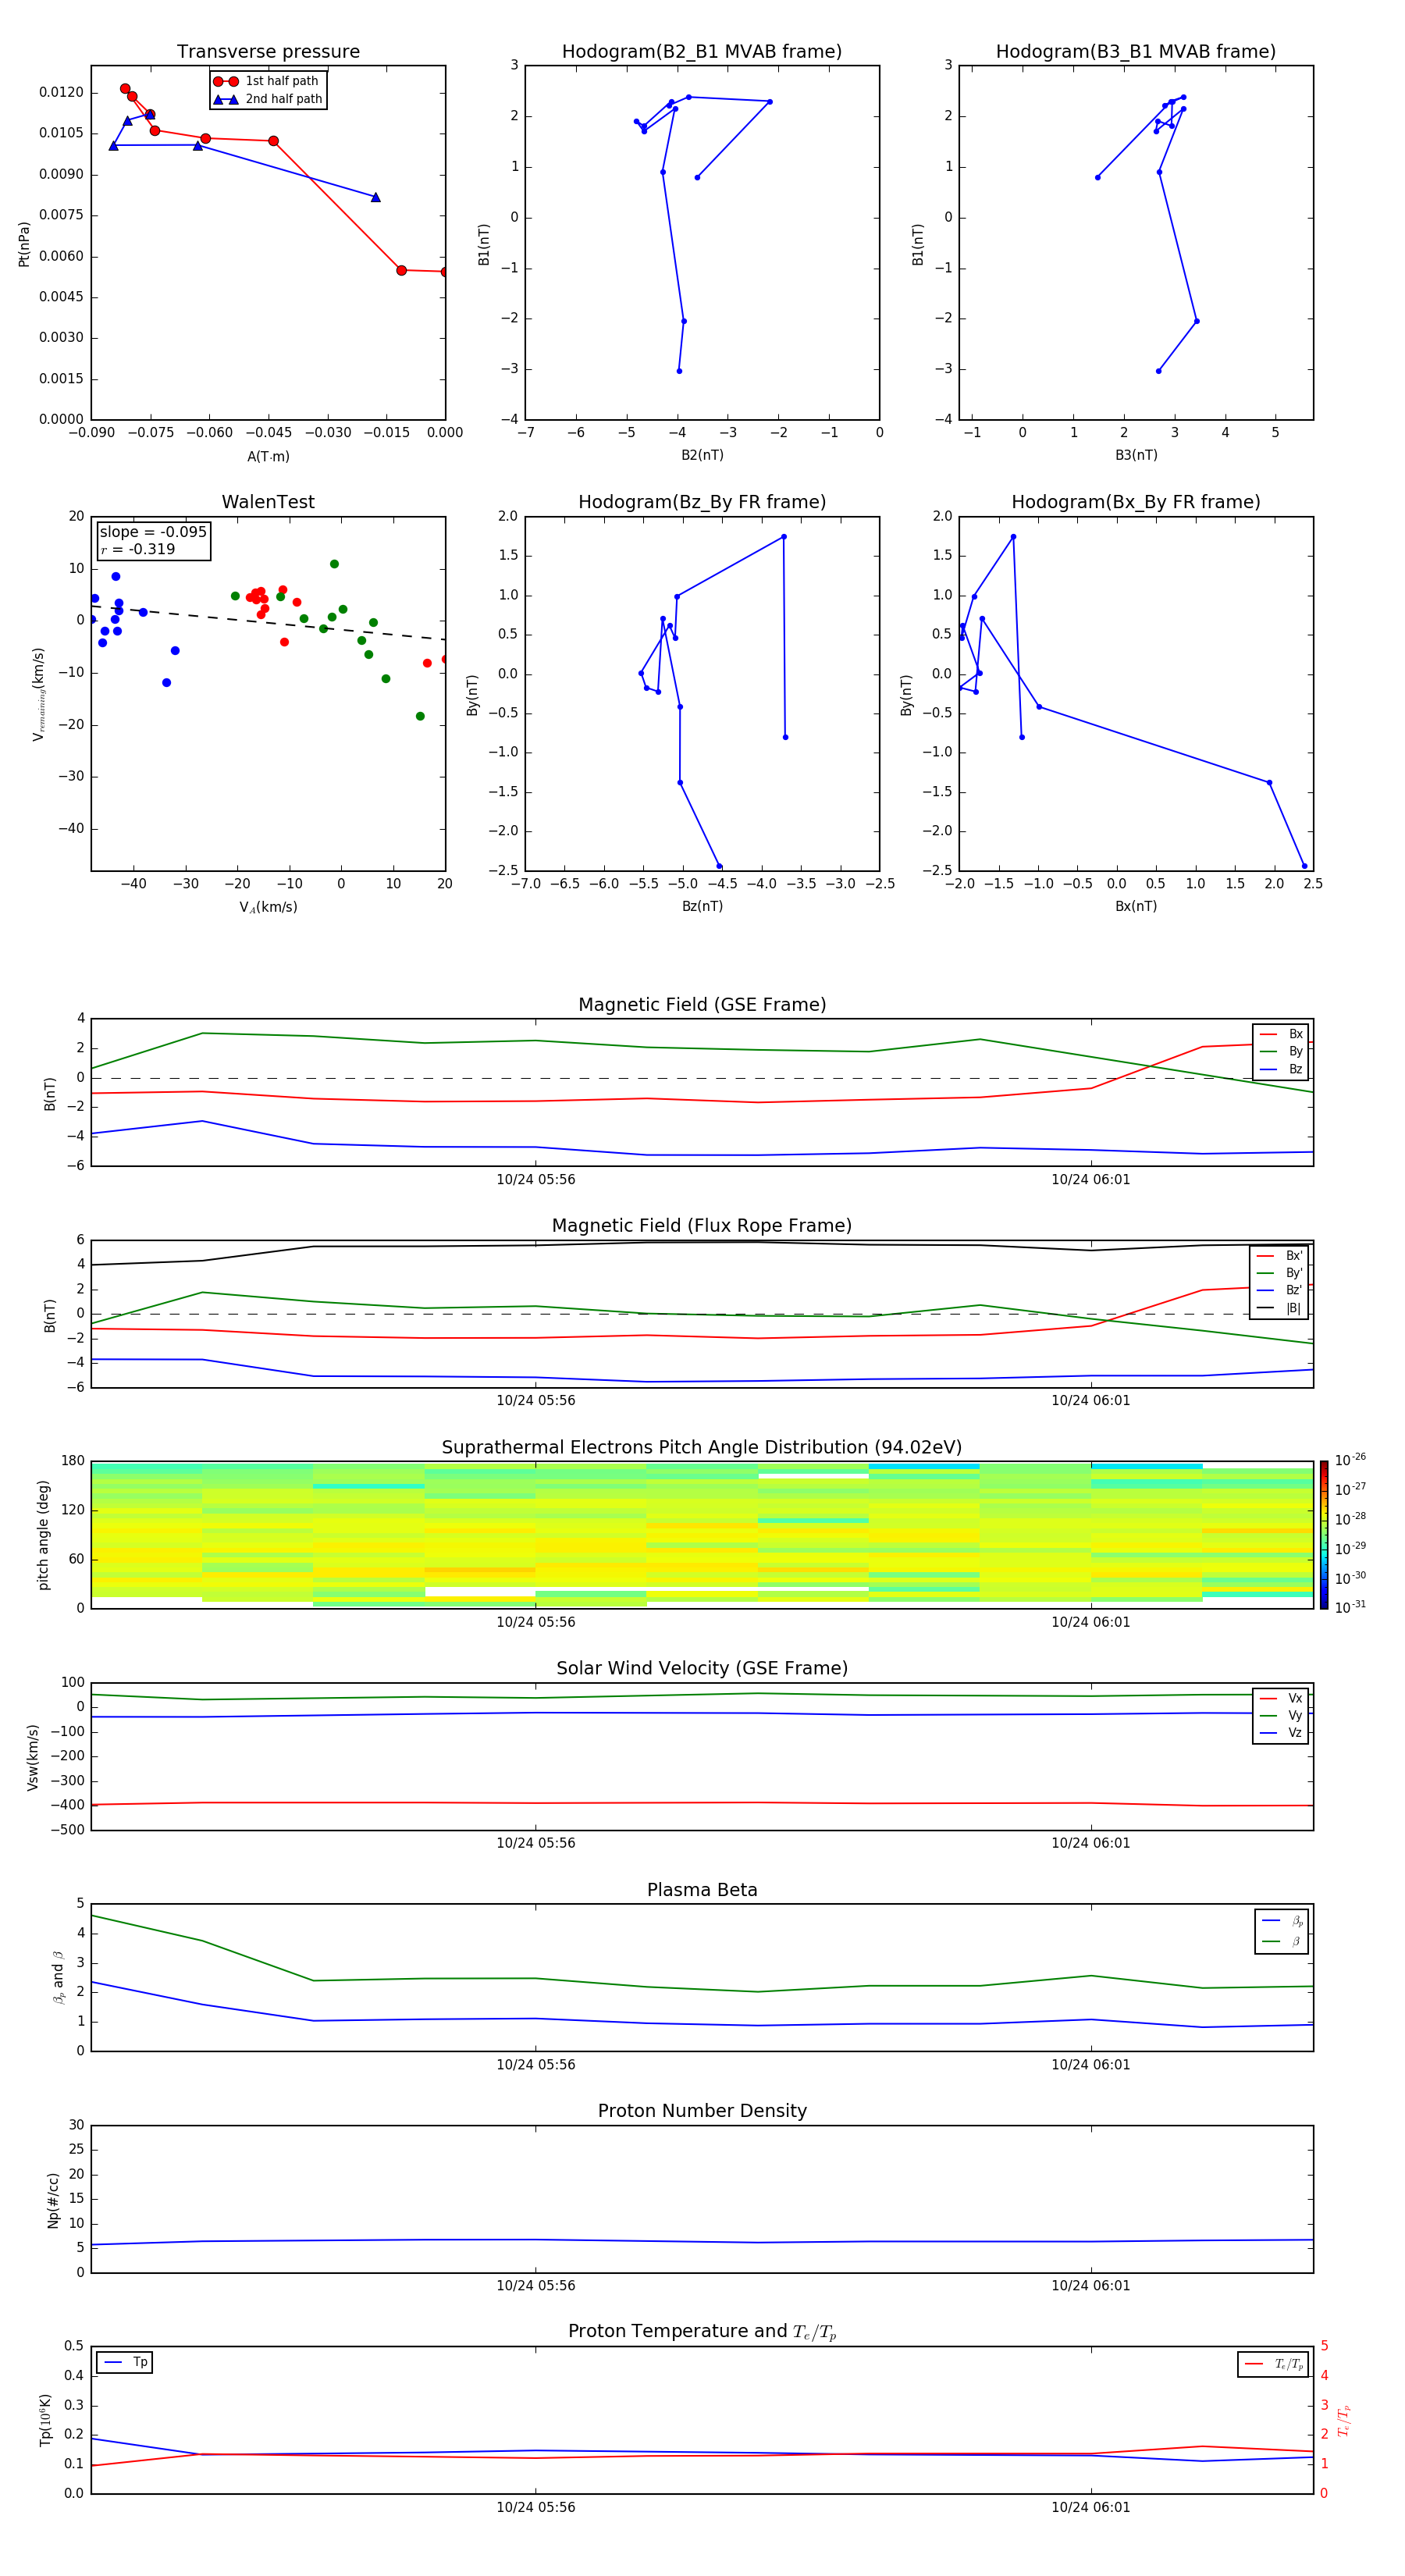Select "Vy" in the solar wind legend
The image size is (1405, 2576).
tap(1282, 1716)
